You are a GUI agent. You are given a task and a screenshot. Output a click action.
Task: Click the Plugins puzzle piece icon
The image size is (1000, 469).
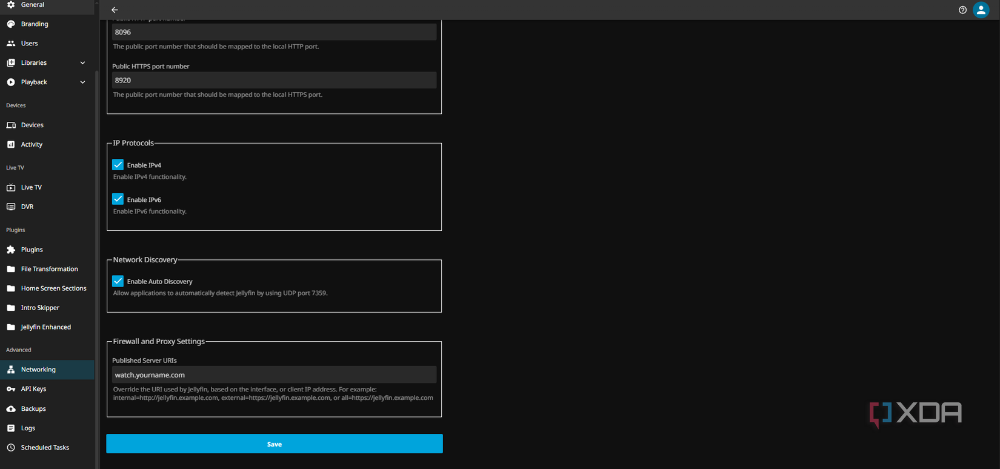point(11,249)
